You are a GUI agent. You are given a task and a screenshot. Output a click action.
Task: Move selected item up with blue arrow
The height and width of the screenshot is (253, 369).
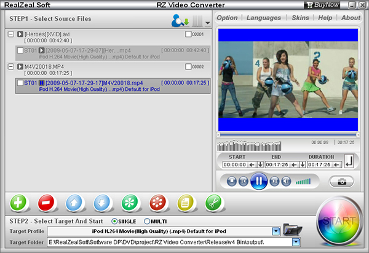click(x=74, y=203)
